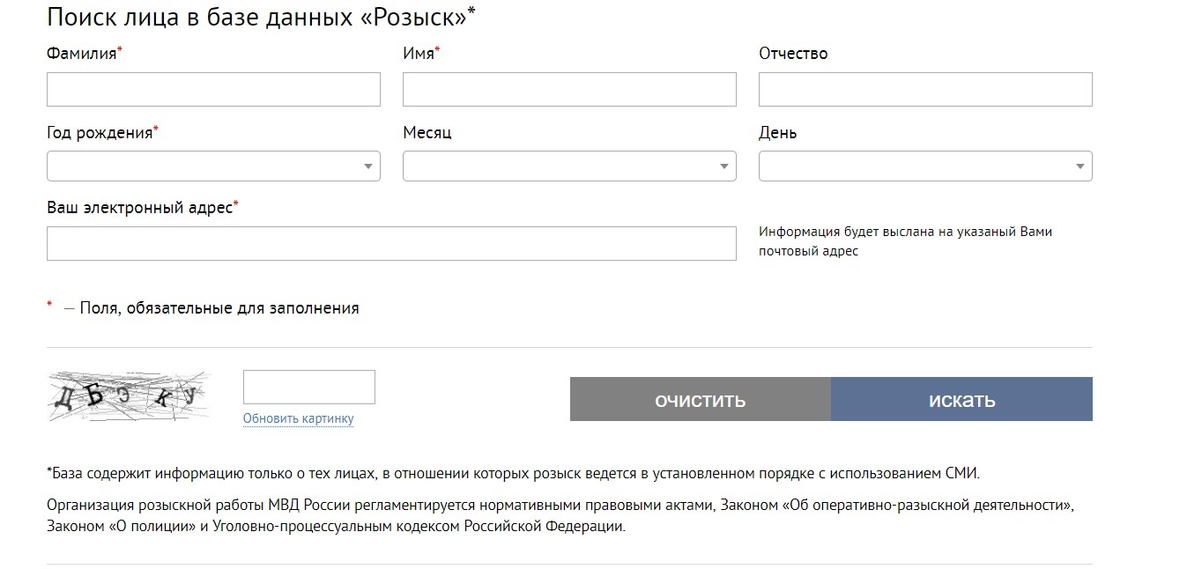Click the Месяц dropdown arrow icon

pyautogui.click(x=724, y=166)
